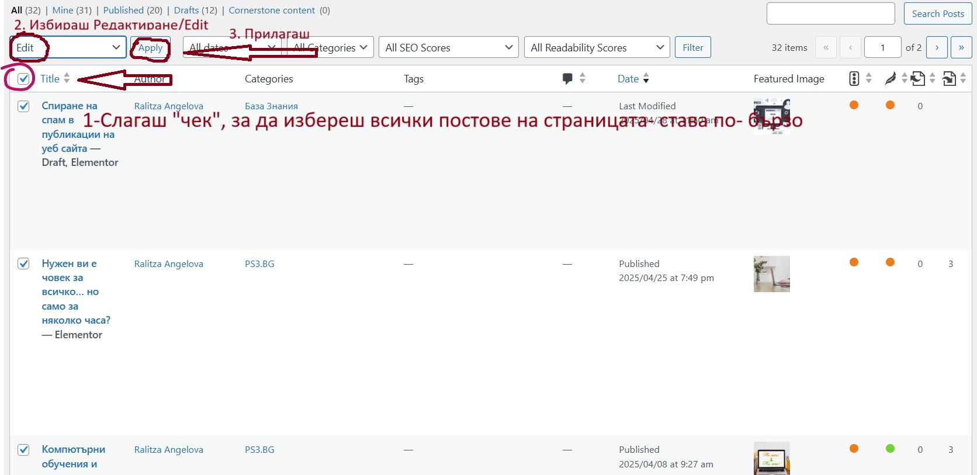Open featured image thumbnail of 'Нужен ви е човек'
977x475 pixels.
771,274
